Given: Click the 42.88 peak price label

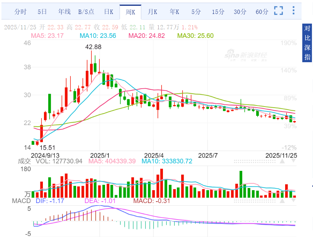Looking at the screenshot, I should 93,47.
